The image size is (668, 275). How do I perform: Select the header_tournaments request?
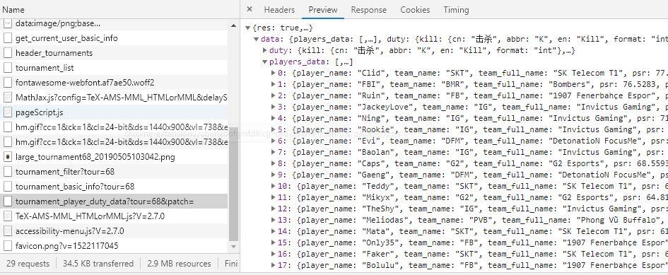coord(114,53)
